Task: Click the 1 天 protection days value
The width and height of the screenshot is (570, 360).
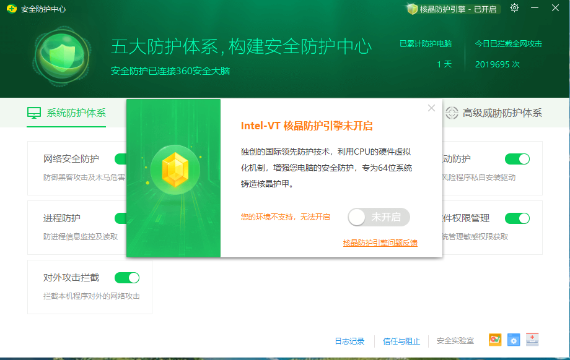Action: point(444,64)
